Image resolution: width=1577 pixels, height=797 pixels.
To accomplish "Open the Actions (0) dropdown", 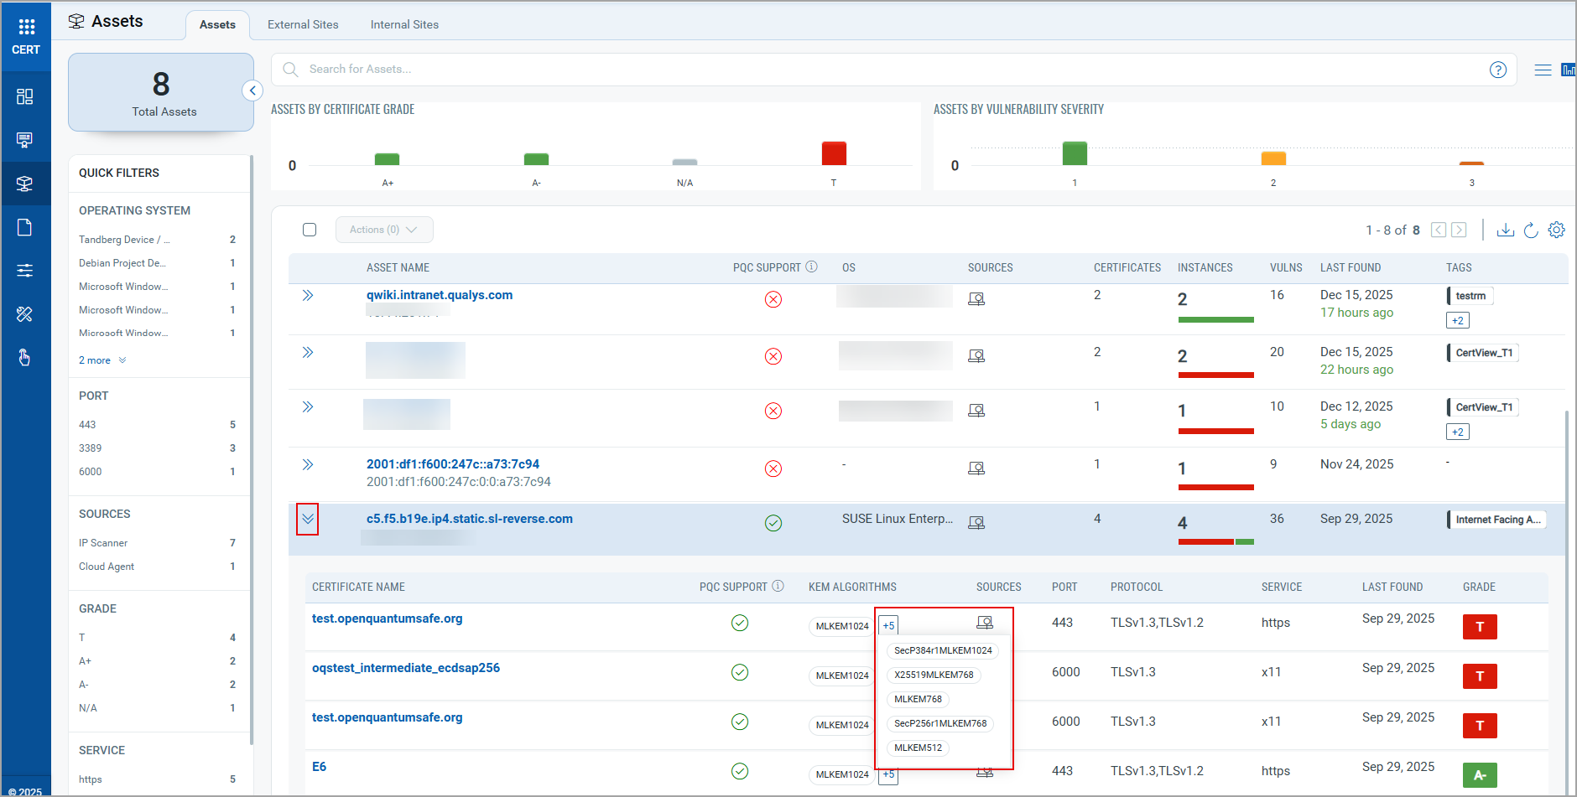I will point(384,230).
